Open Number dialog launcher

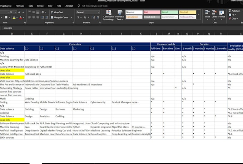click(x=100, y=23)
